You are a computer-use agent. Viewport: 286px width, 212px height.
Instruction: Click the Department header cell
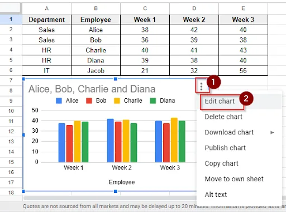46,20
